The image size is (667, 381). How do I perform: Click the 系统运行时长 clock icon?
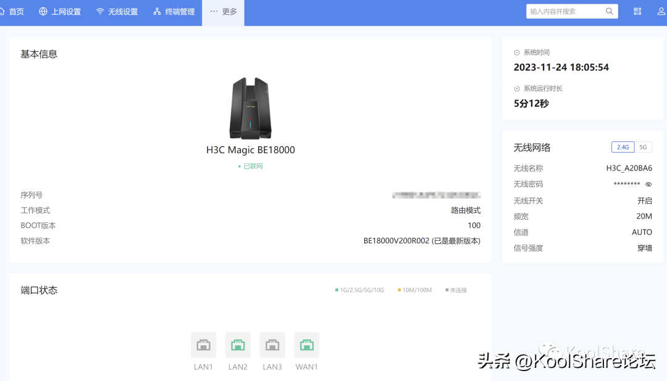click(517, 89)
